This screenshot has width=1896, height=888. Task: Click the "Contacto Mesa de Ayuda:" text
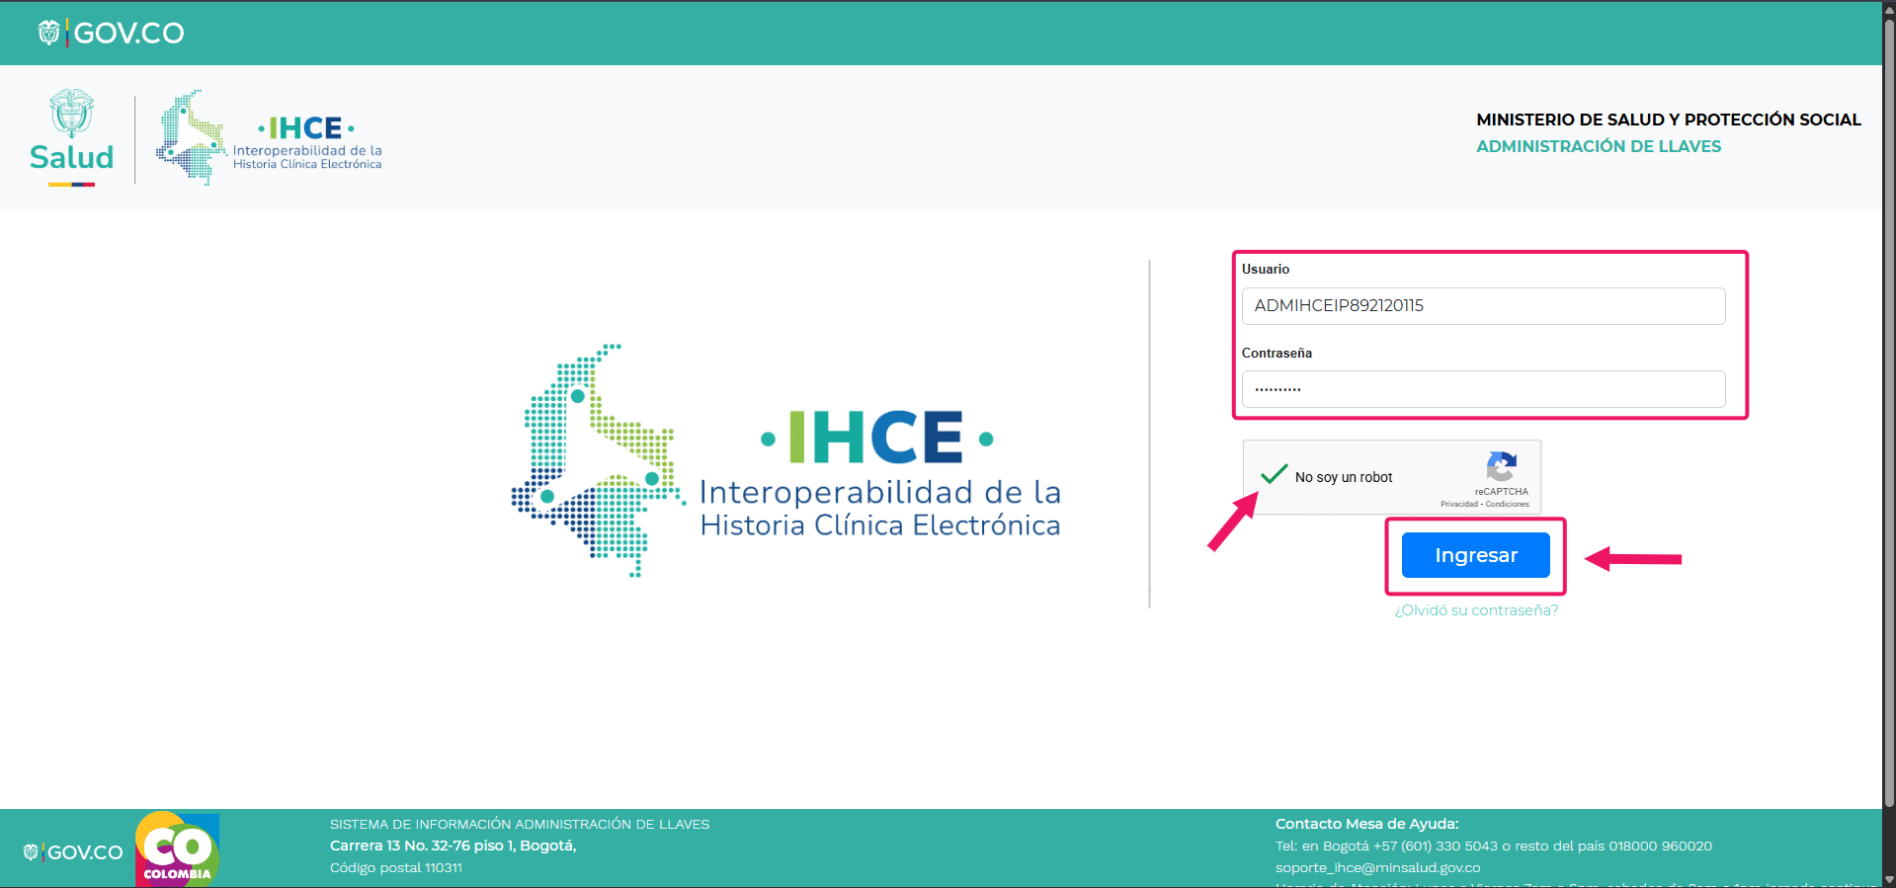point(1366,824)
